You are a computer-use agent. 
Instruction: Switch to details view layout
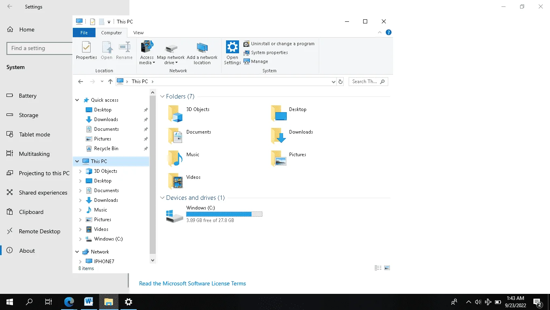click(x=378, y=268)
